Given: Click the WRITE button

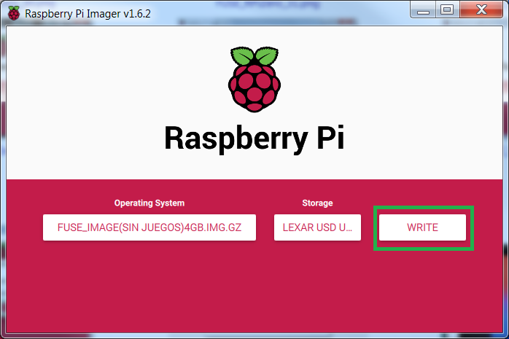Looking at the screenshot, I should pyautogui.click(x=422, y=227).
